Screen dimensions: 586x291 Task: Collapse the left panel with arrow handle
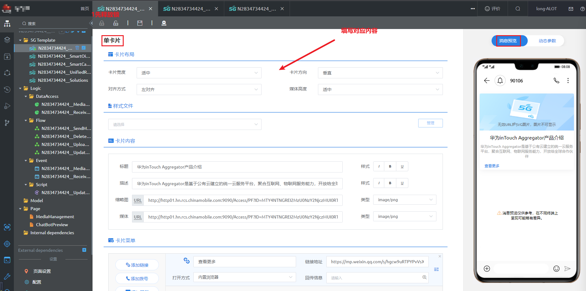coord(91,23)
